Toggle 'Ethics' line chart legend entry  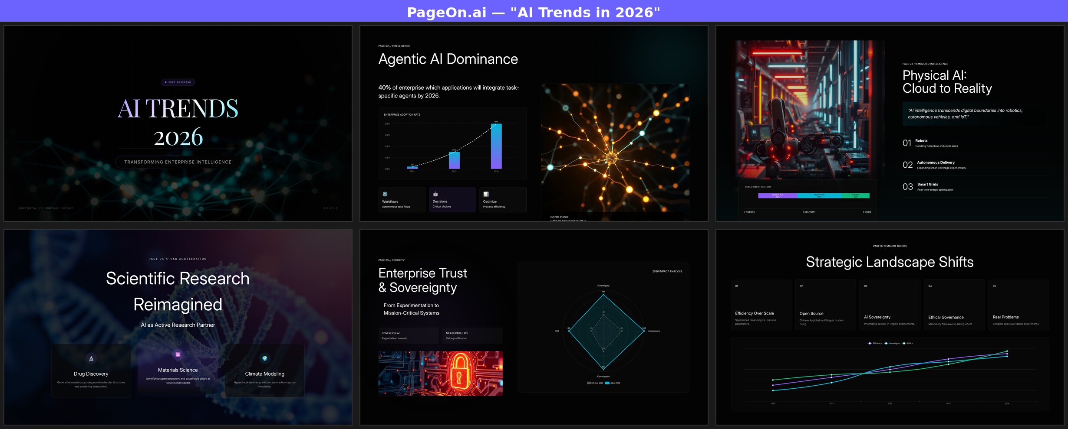click(908, 343)
